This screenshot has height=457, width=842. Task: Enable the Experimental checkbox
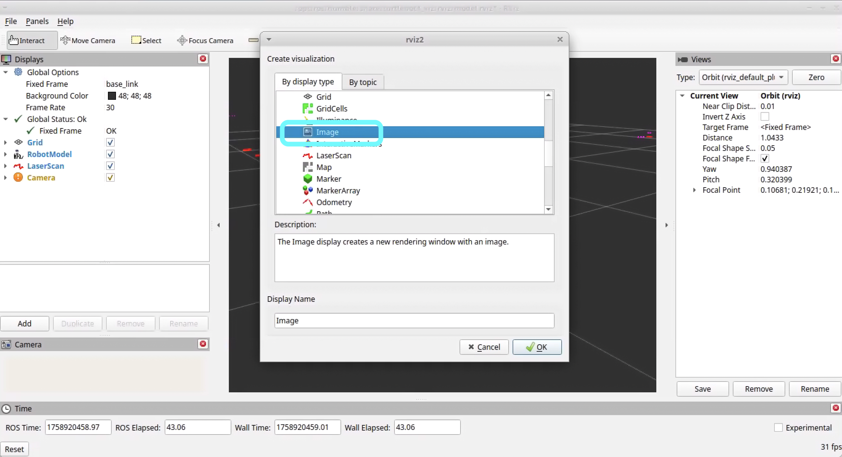point(778,428)
